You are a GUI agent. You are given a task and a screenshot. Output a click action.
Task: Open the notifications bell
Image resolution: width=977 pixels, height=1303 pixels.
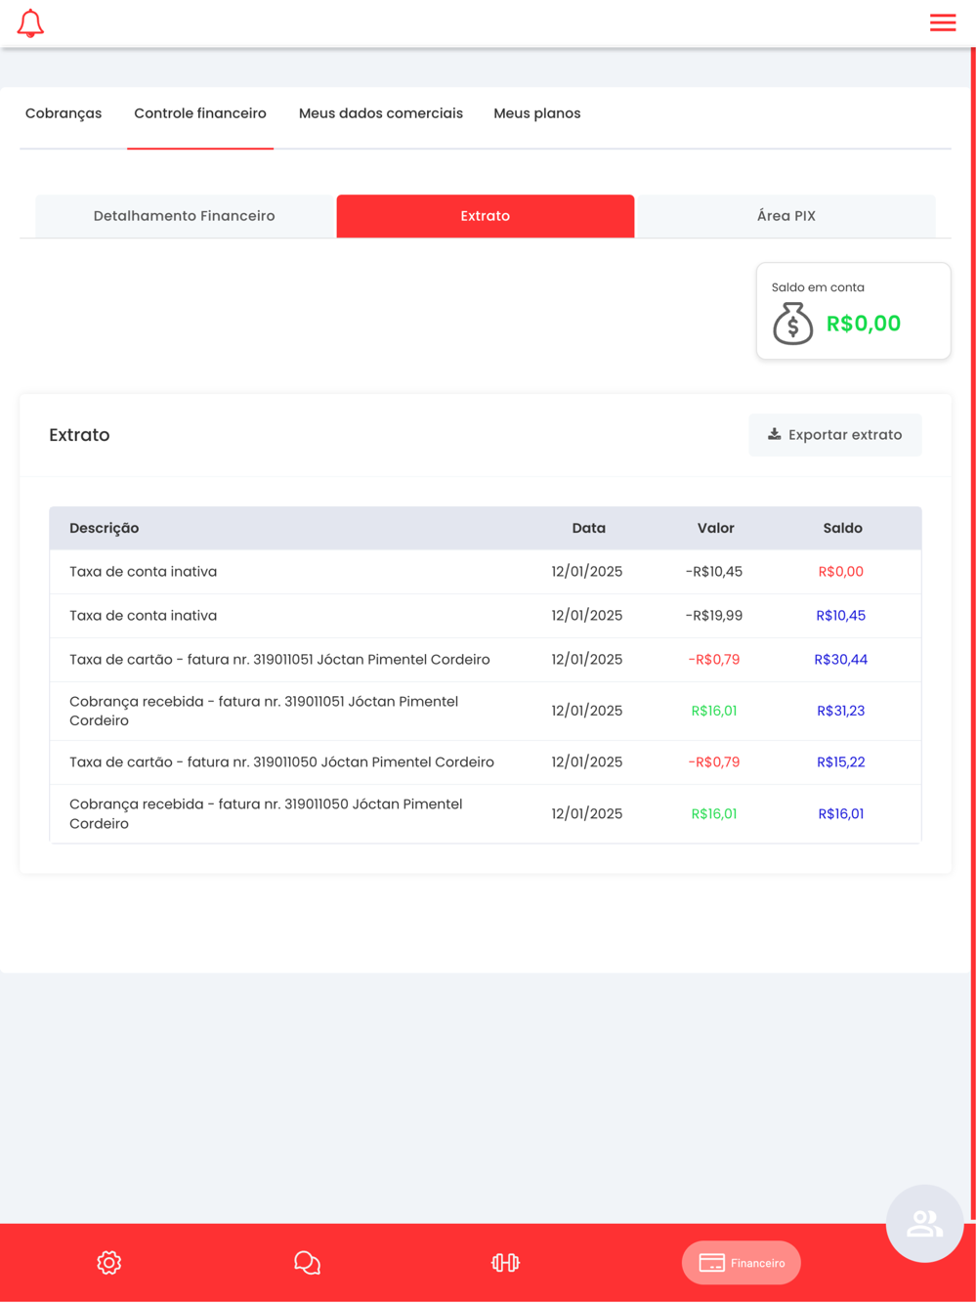pyautogui.click(x=30, y=23)
